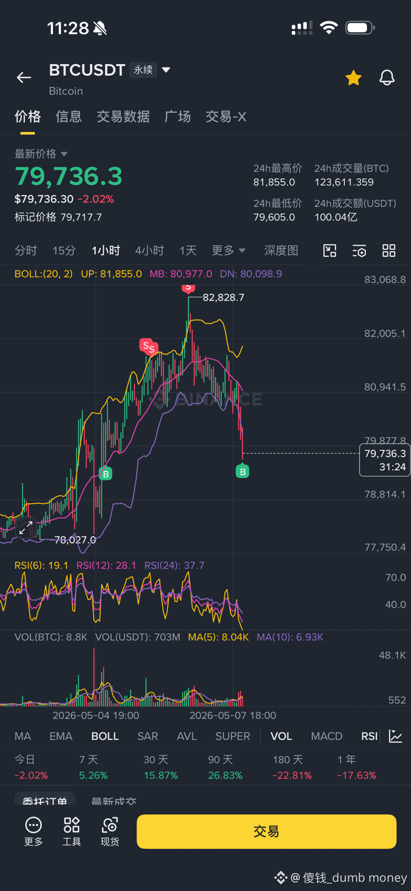Toggle the MACD sub-indicator
This screenshot has height=891, width=411.
click(x=327, y=736)
